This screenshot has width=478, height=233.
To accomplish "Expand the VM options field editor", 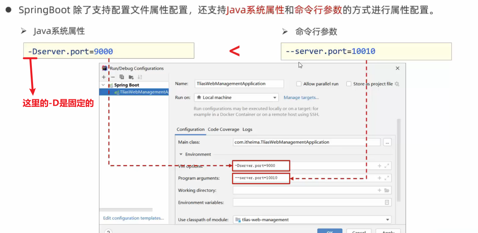I will pos(387,166).
